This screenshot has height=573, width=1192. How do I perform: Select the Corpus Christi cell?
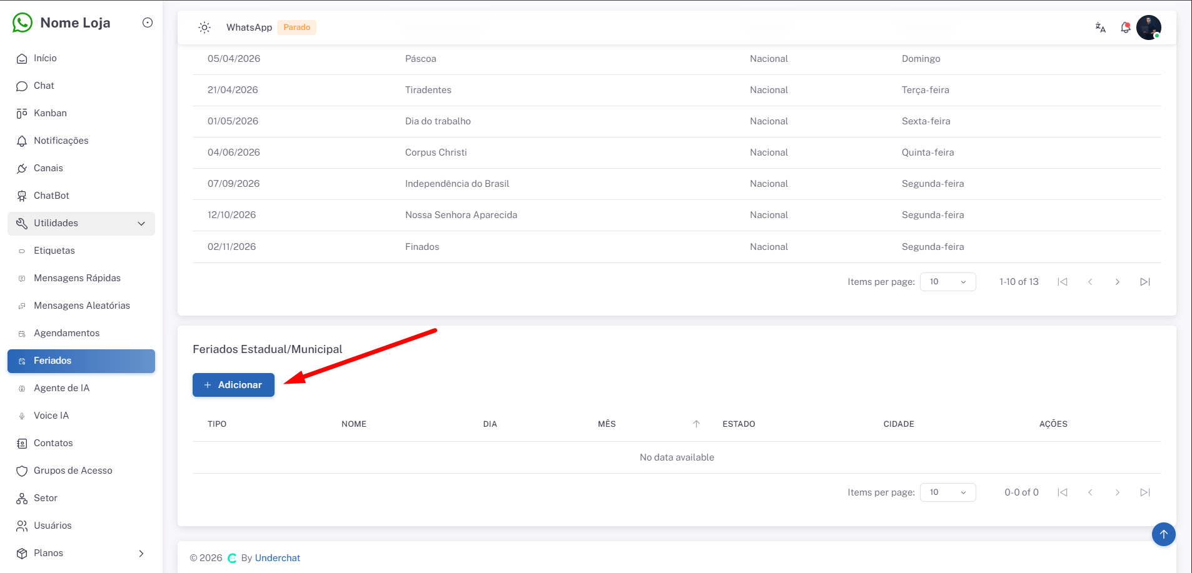pos(436,152)
